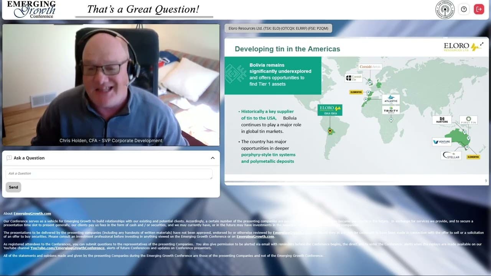This screenshot has height=276, width=491.
Task: Select the Eloro Resources Ltd. presenter tab
Action: click(278, 28)
